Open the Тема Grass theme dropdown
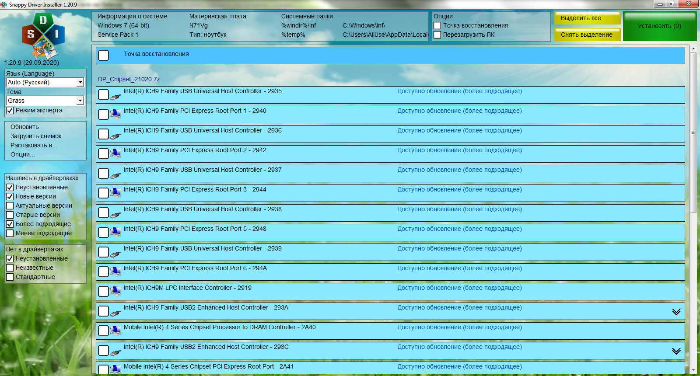Screen dimensions: 700x376 (x=80, y=101)
